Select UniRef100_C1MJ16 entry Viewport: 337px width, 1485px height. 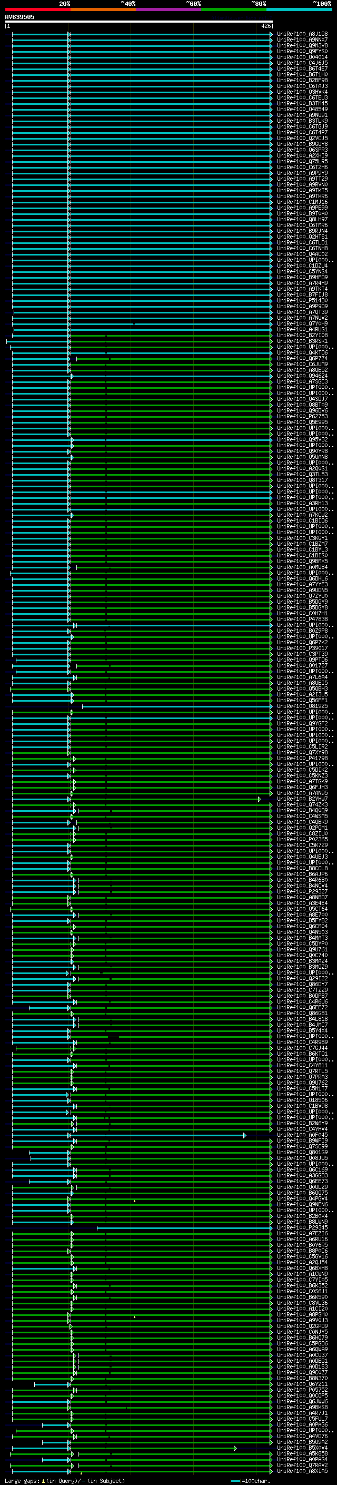(x=302, y=202)
